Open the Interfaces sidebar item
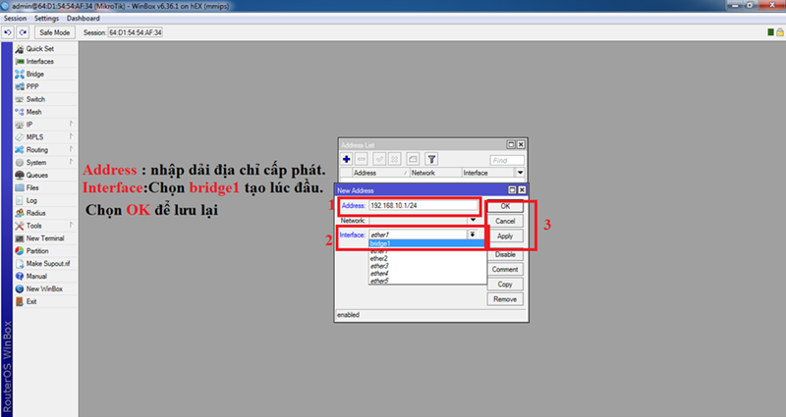Screen dimensions: 786x417 point(39,61)
